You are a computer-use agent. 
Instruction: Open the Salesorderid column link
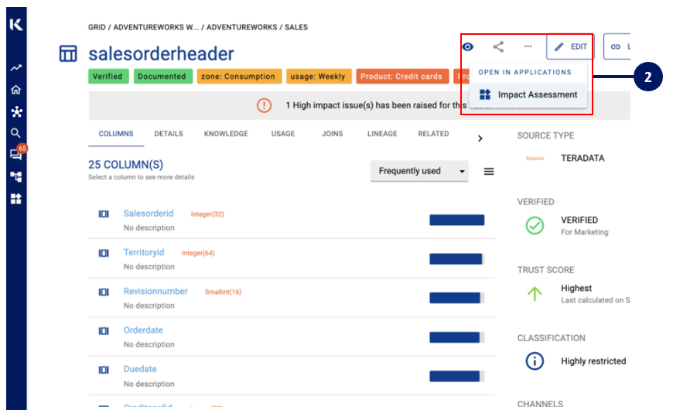[x=149, y=214]
